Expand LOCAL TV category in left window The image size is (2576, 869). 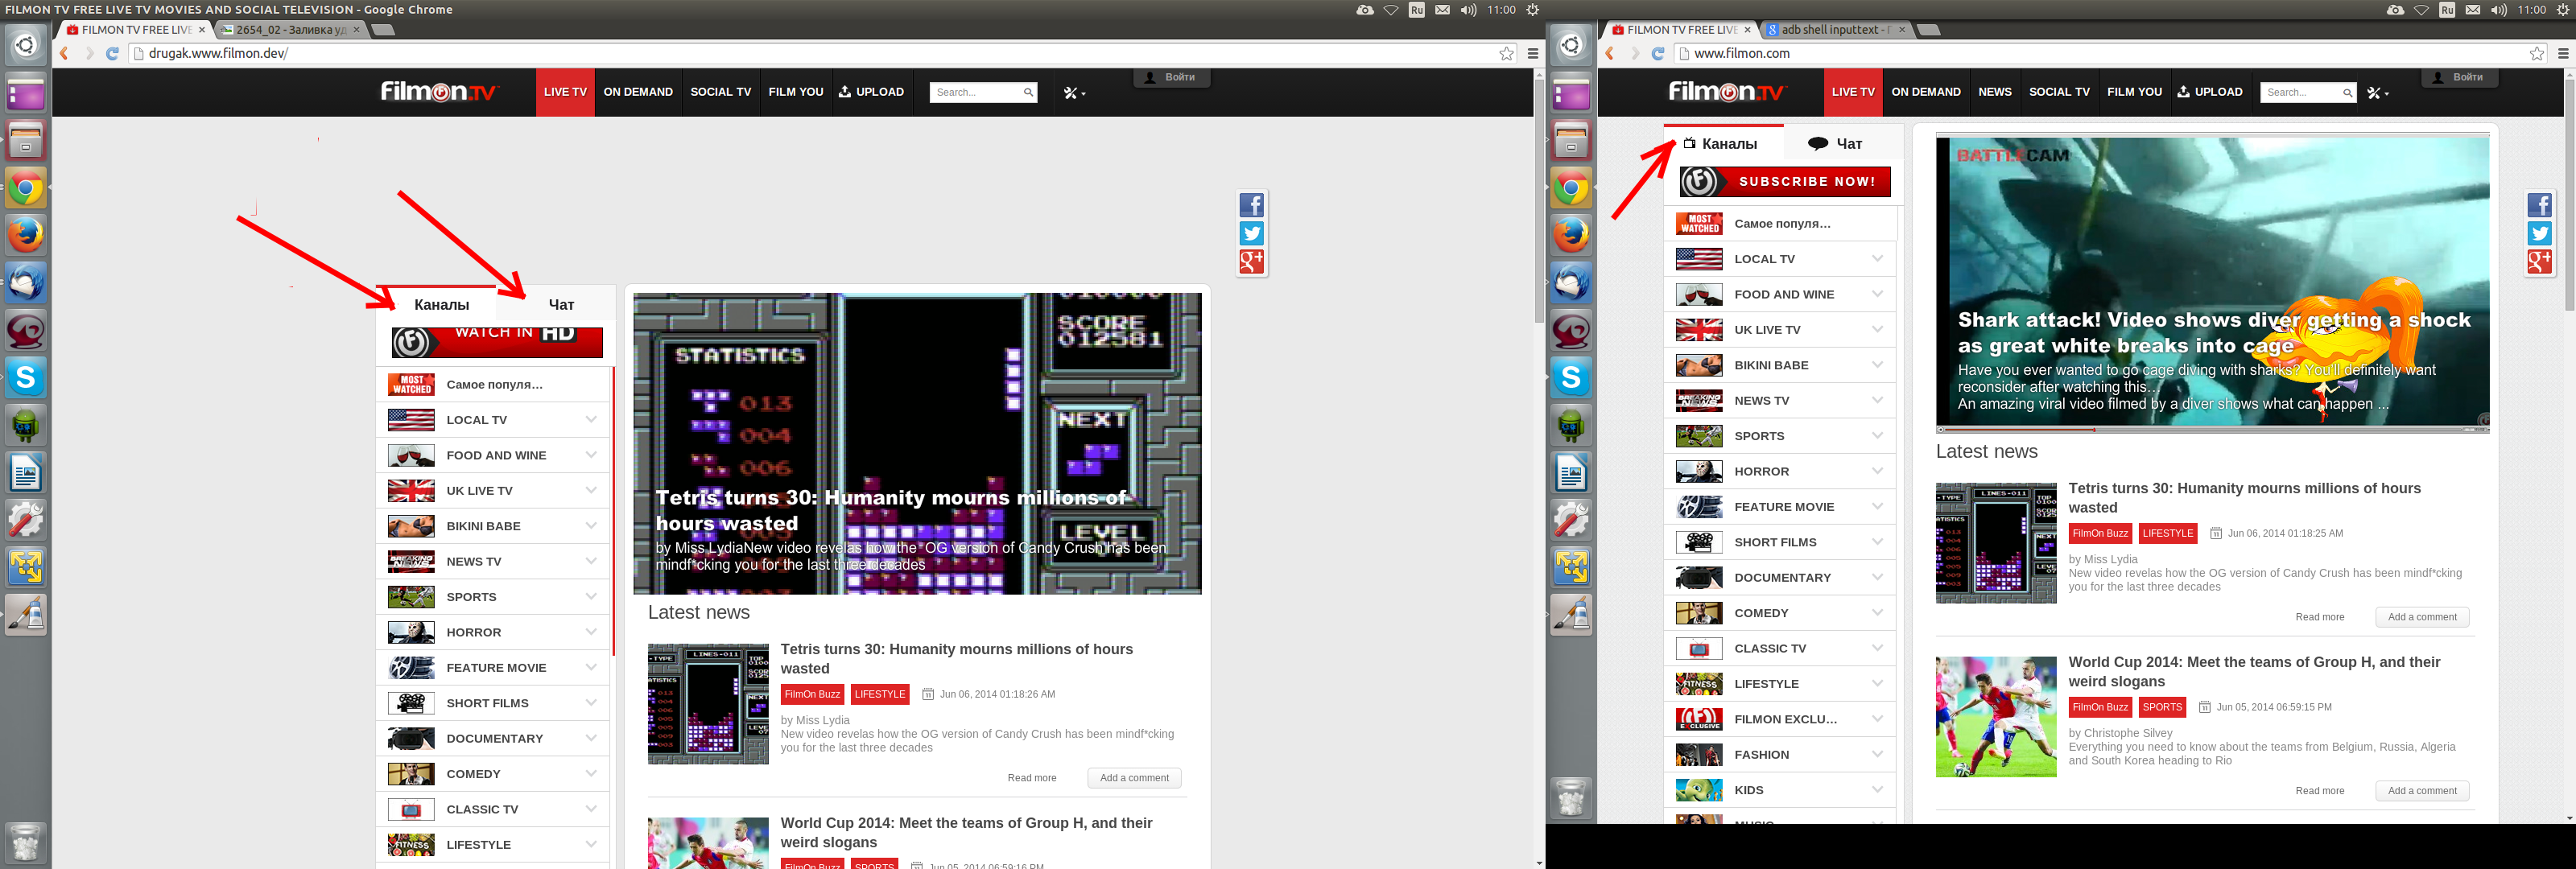[x=590, y=420]
